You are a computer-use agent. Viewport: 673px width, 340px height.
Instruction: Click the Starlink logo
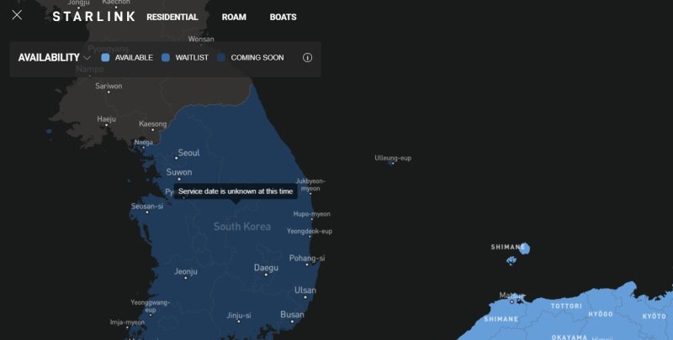[x=93, y=17]
